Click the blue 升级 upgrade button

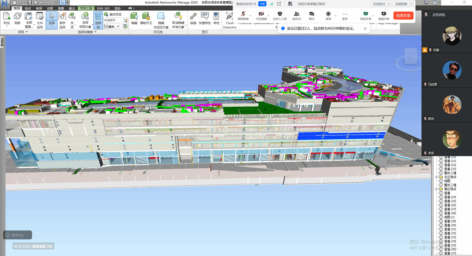click(262, 4)
